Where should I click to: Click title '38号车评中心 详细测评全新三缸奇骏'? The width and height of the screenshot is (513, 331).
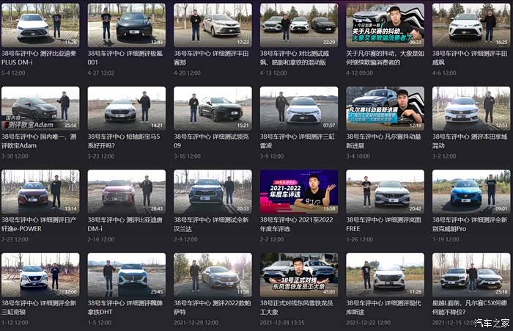tap(39, 308)
